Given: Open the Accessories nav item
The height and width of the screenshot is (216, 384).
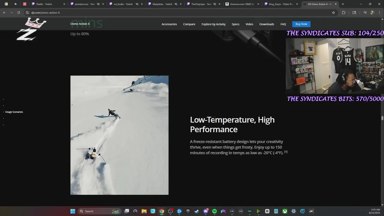Looking at the screenshot, I should point(169,24).
